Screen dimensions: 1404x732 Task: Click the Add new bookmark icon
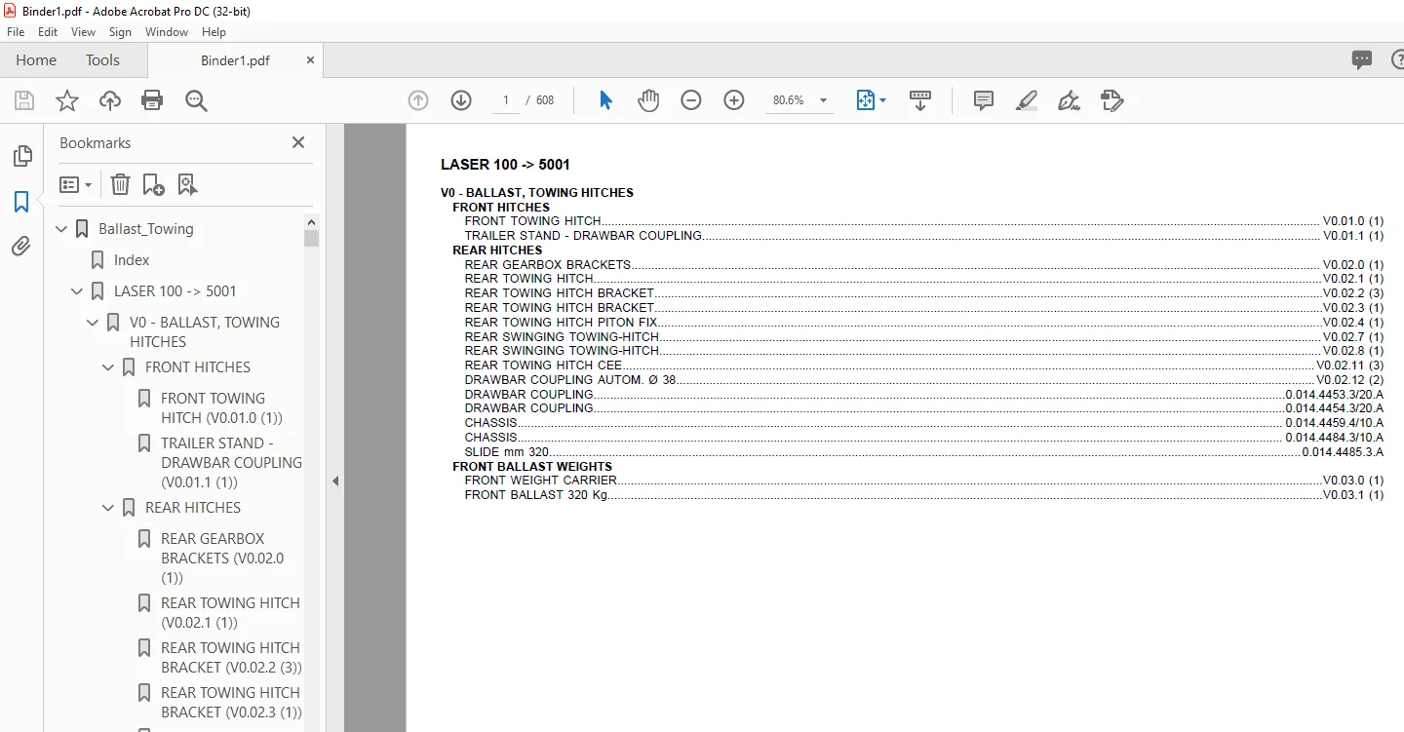click(x=154, y=184)
